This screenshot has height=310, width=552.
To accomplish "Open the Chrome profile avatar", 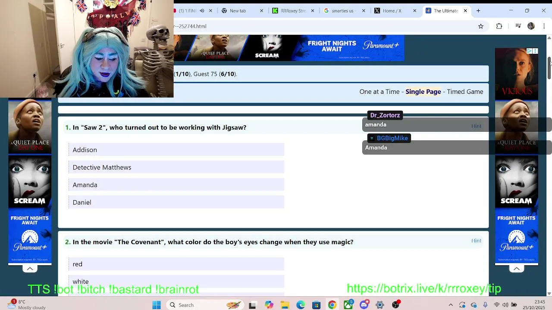I will tap(531, 26).
